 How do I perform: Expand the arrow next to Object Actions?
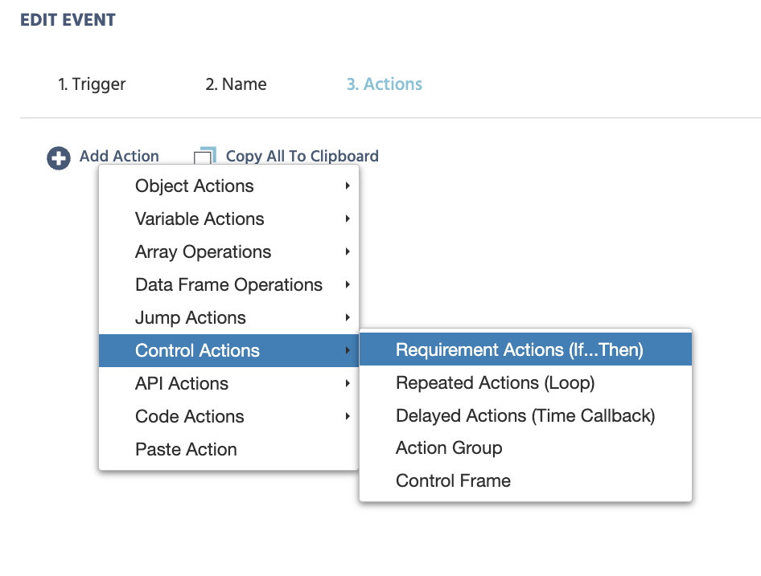click(x=348, y=186)
